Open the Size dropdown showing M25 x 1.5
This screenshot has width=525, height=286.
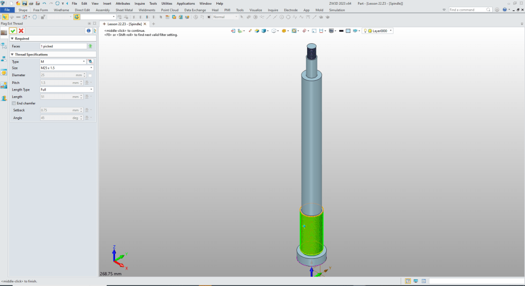tap(66, 68)
